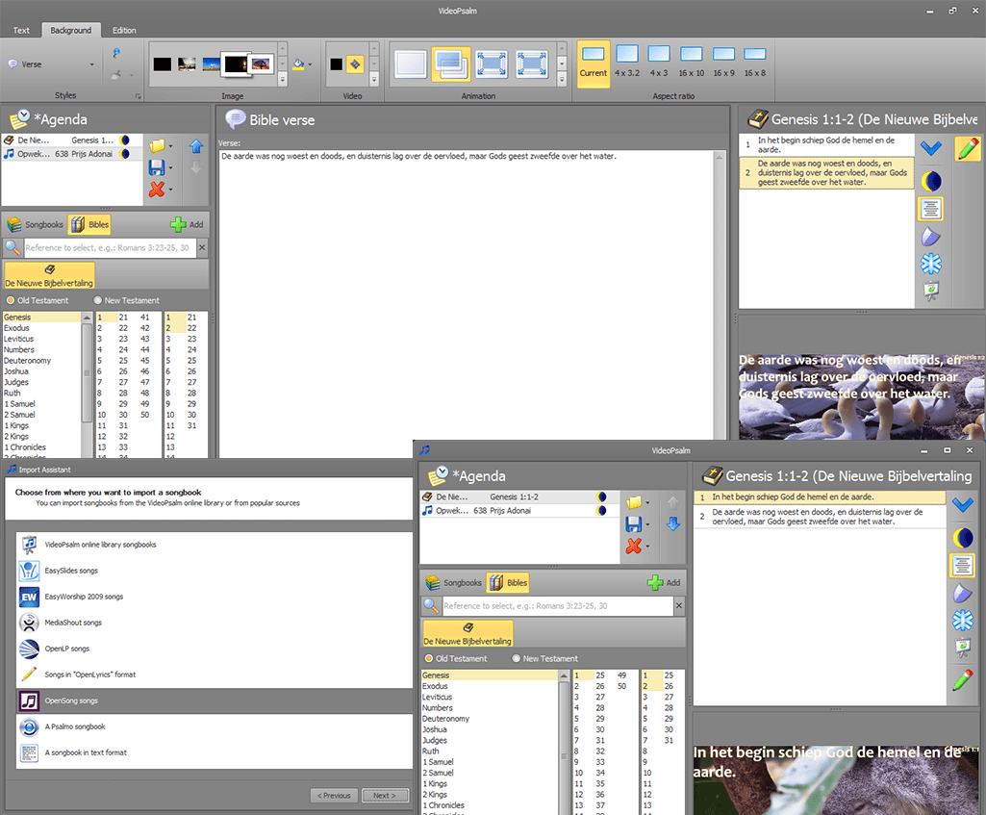Open save dropdown arrow in main agenda

(x=170, y=167)
